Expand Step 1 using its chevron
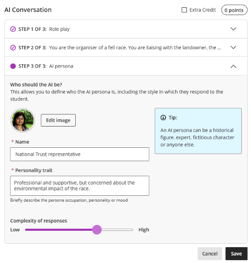This screenshot has height=263, width=251. coord(233,29)
